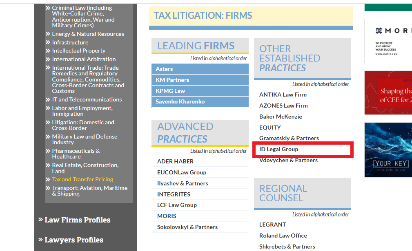The height and width of the screenshot is (251, 412).
Task: Open Real Estate, Construction, Land link
Action: click(85, 168)
